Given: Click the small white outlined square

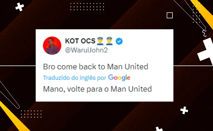Looking at the screenshot, I should pos(170,15).
